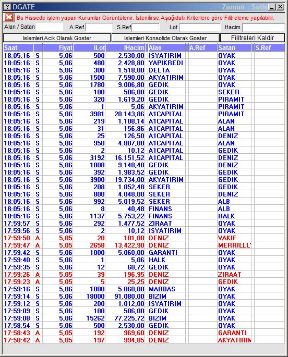
Task: Click the time cell 17:59:12
Action: (x=17, y=303)
